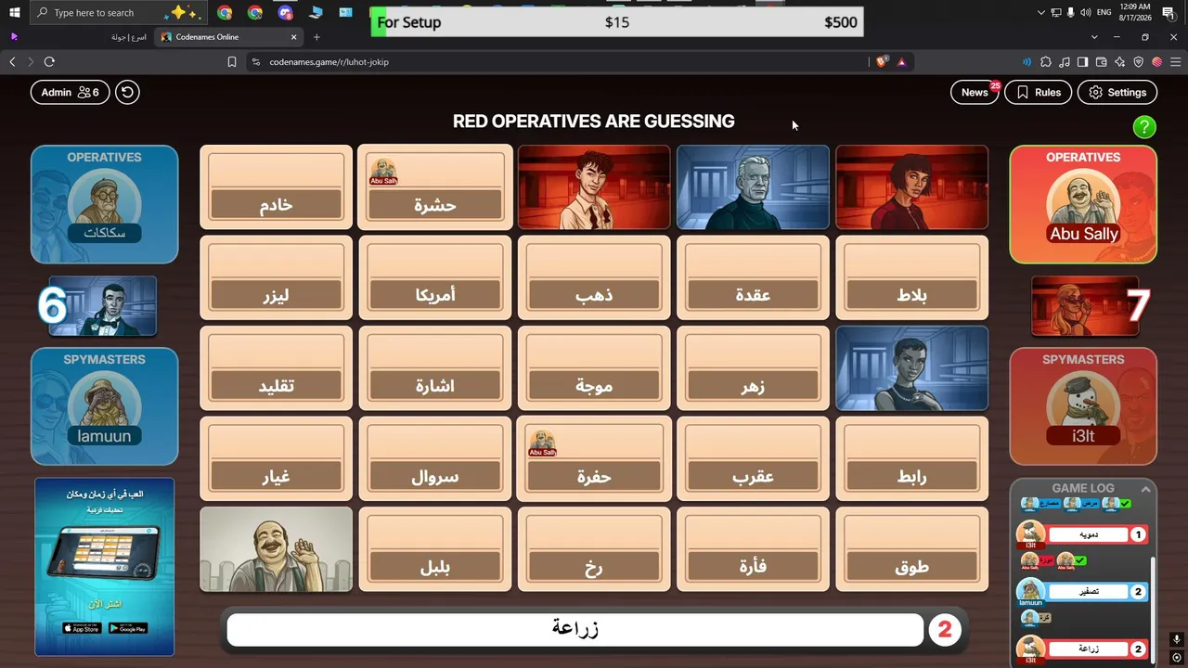
Task: Open the browser extensions puzzle icon
Action: [1046, 62]
